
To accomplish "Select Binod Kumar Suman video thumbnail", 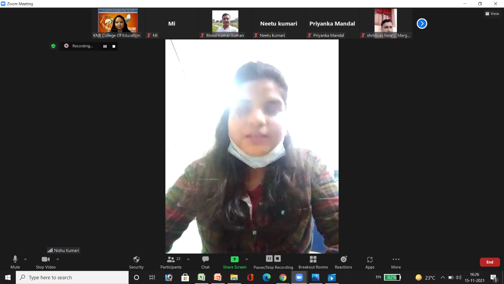I will point(225,23).
